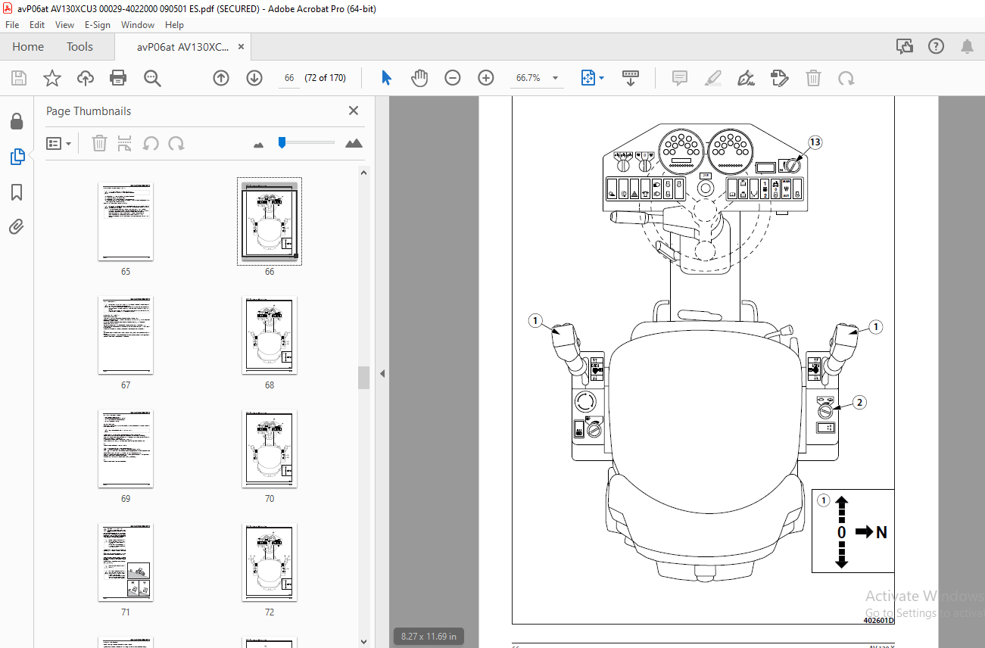Switch to the Home tab
The height and width of the screenshot is (648, 985).
point(28,47)
